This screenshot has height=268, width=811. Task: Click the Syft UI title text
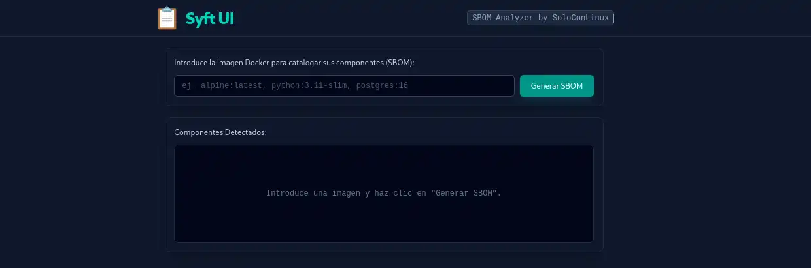(209, 18)
